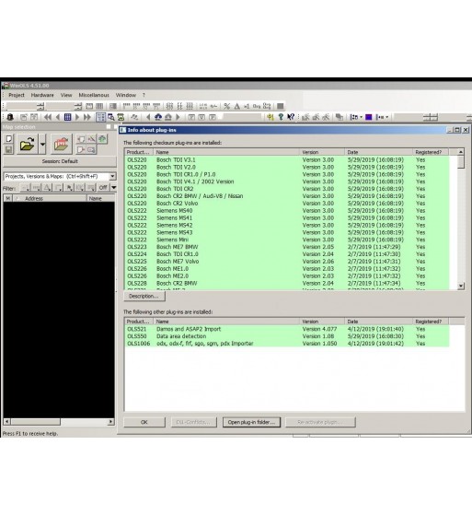Click the single left arrow navigation icon
This screenshot has height=515, width=472.
pyautogui.click(x=58, y=117)
